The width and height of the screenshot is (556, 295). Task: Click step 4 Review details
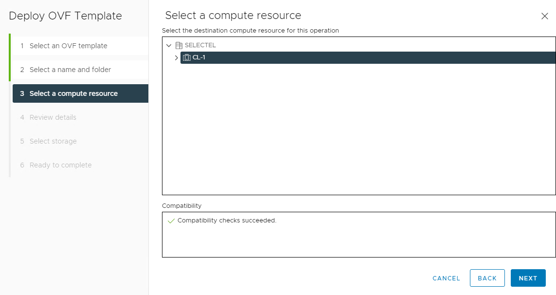point(53,117)
